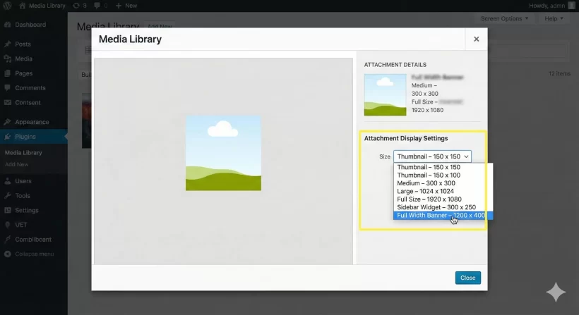Click the Media icon in sidebar
579x315 pixels.
tap(7, 58)
